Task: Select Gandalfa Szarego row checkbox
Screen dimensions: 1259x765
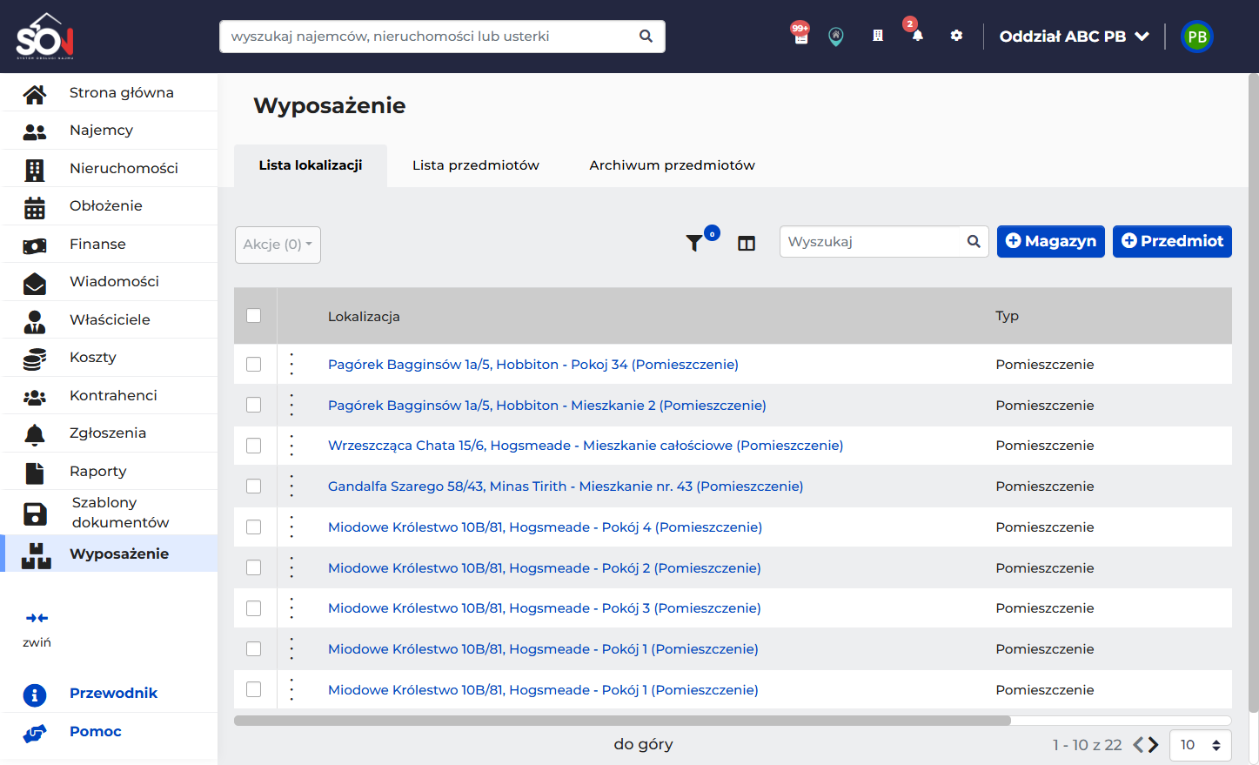Action: [x=254, y=487]
